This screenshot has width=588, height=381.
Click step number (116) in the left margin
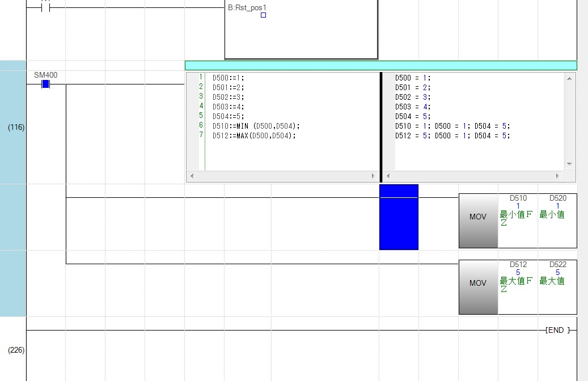tap(16, 128)
